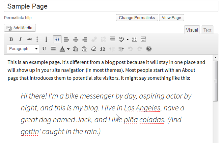The image size is (222, 143).
Task: Select the Visual editor tab
Action: pyautogui.click(x=192, y=30)
